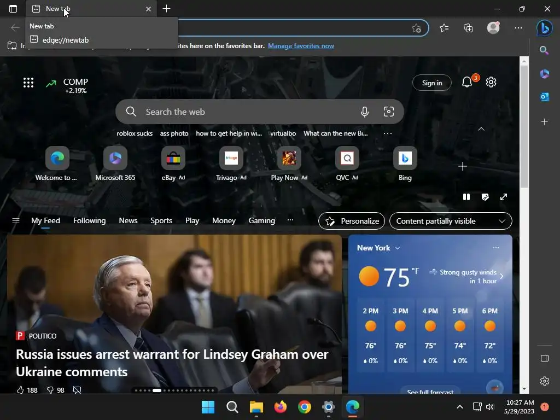View the COMP stock ticker

click(x=67, y=86)
